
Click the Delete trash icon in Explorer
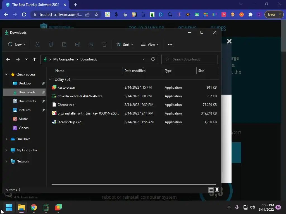(x=104, y=44)
